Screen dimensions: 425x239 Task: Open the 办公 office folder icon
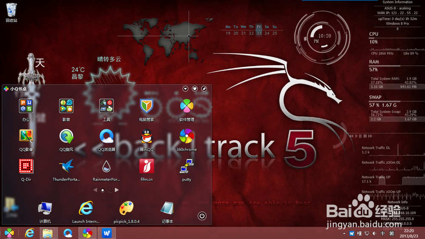[x=26, y=106]
